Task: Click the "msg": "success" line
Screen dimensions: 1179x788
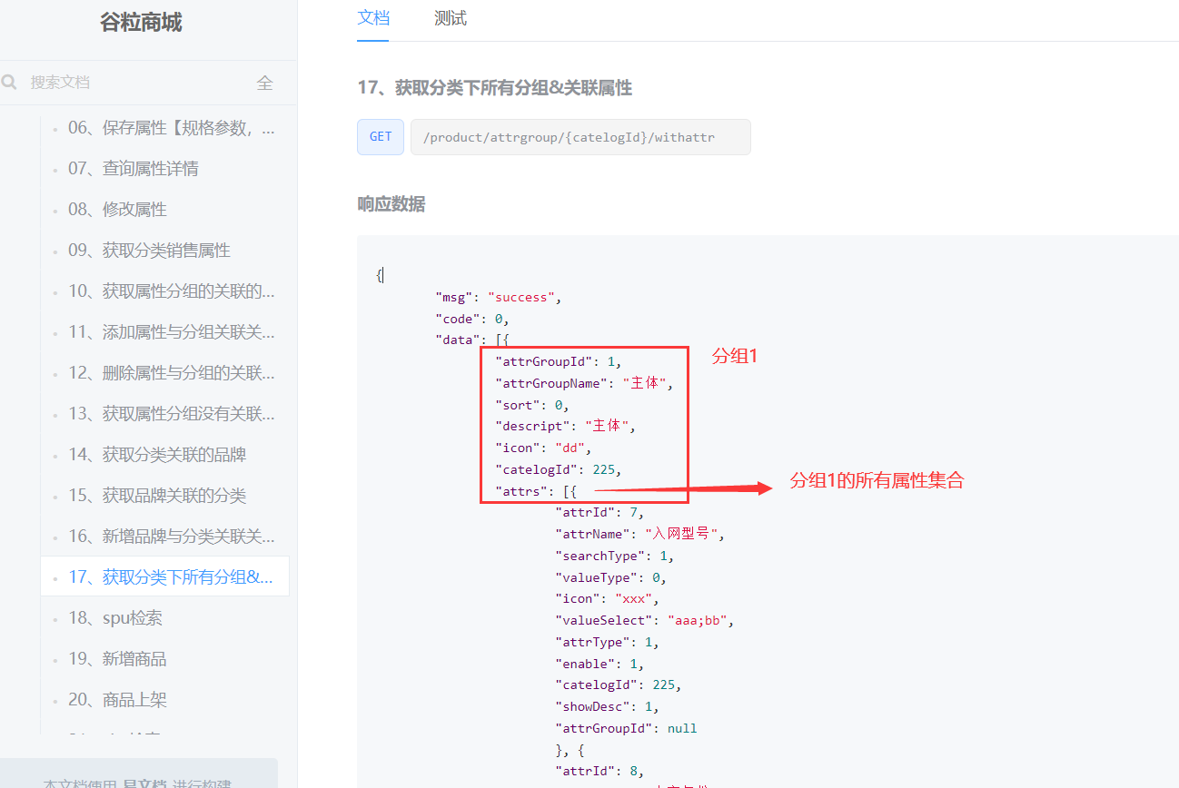Action: tap(499, 297)
